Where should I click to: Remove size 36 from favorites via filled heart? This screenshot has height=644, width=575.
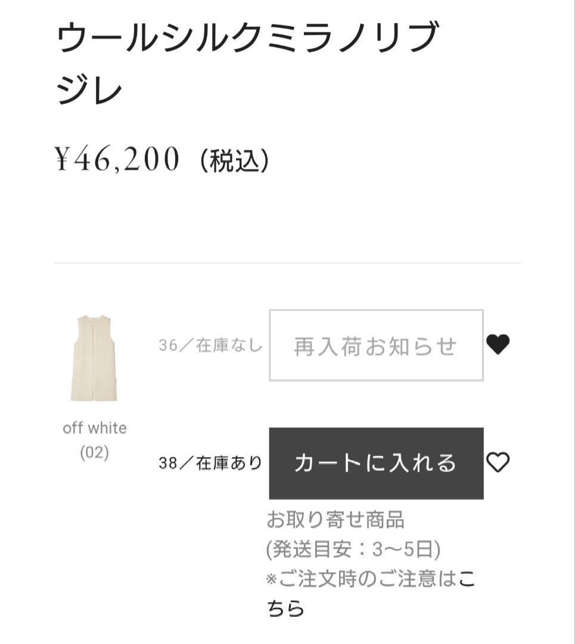(498, 344)
